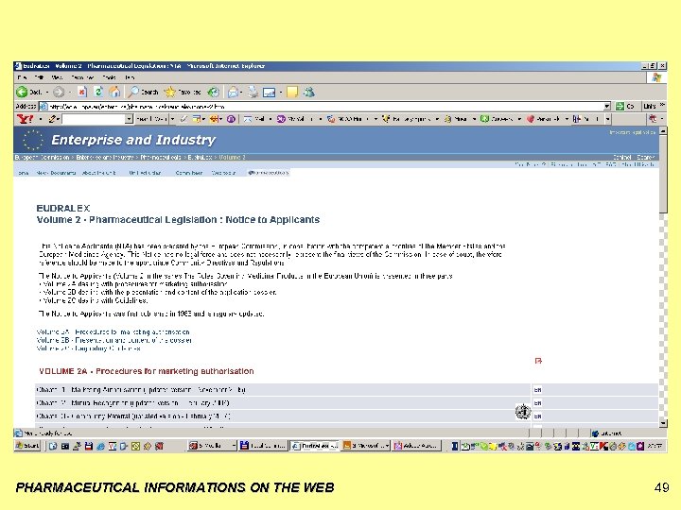Click the WHO emblem icon near table
This screenshot has width=681, height=510.
[523, 411]
